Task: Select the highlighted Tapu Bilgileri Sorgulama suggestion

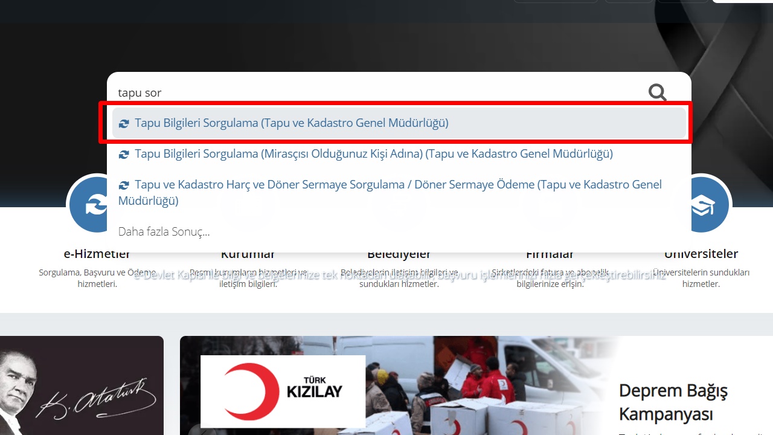Action: click(291, 123)
